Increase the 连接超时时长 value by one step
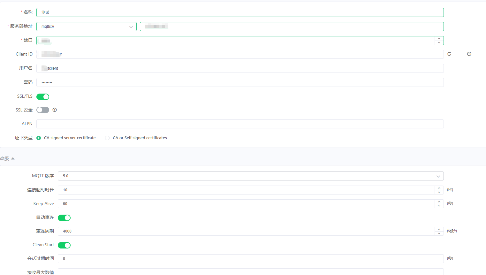This screenshot has height=275, width=486. (439, 188)
